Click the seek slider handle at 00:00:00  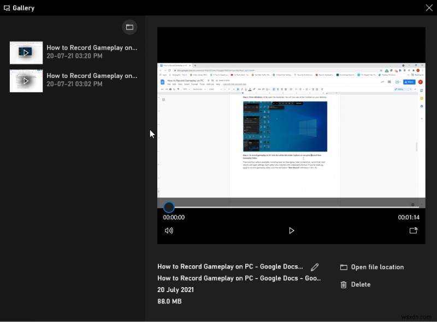coord(169,207)
